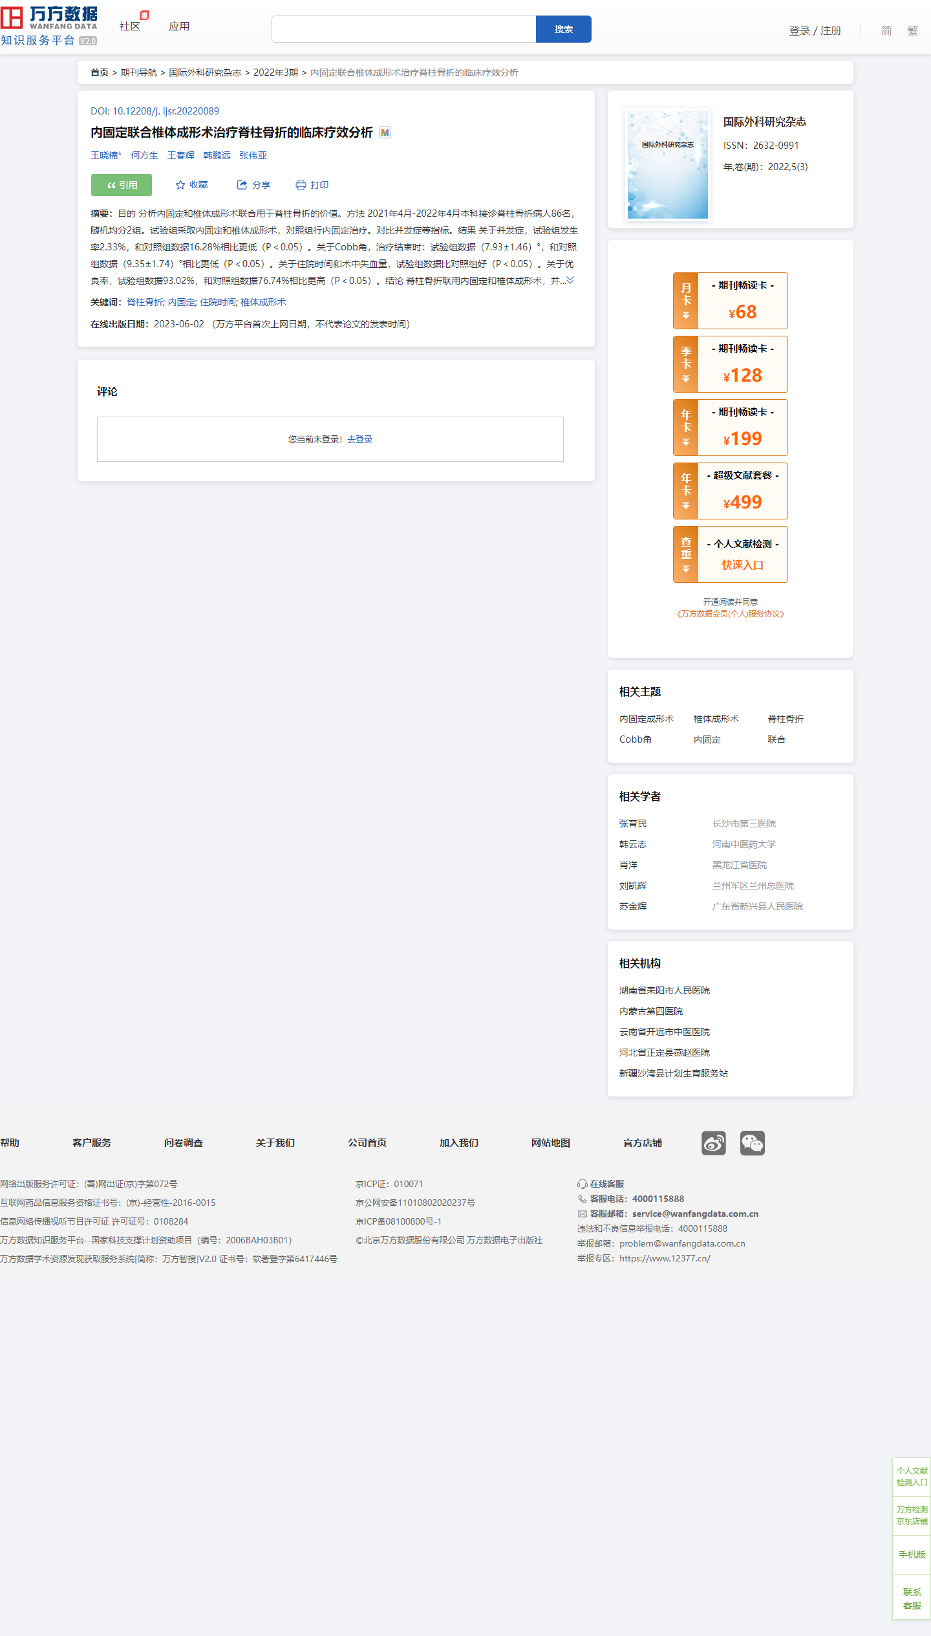The height and width of the screenshot is (1636, 931).
Task: Open author 韩鹏远 profile
Action: 217,155
